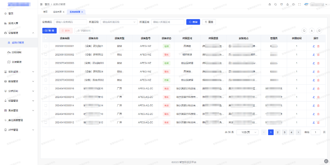The image size is (330, 165).
Task: Tick the select-all checkbox in the table header
Action: (x=45, y=38)
